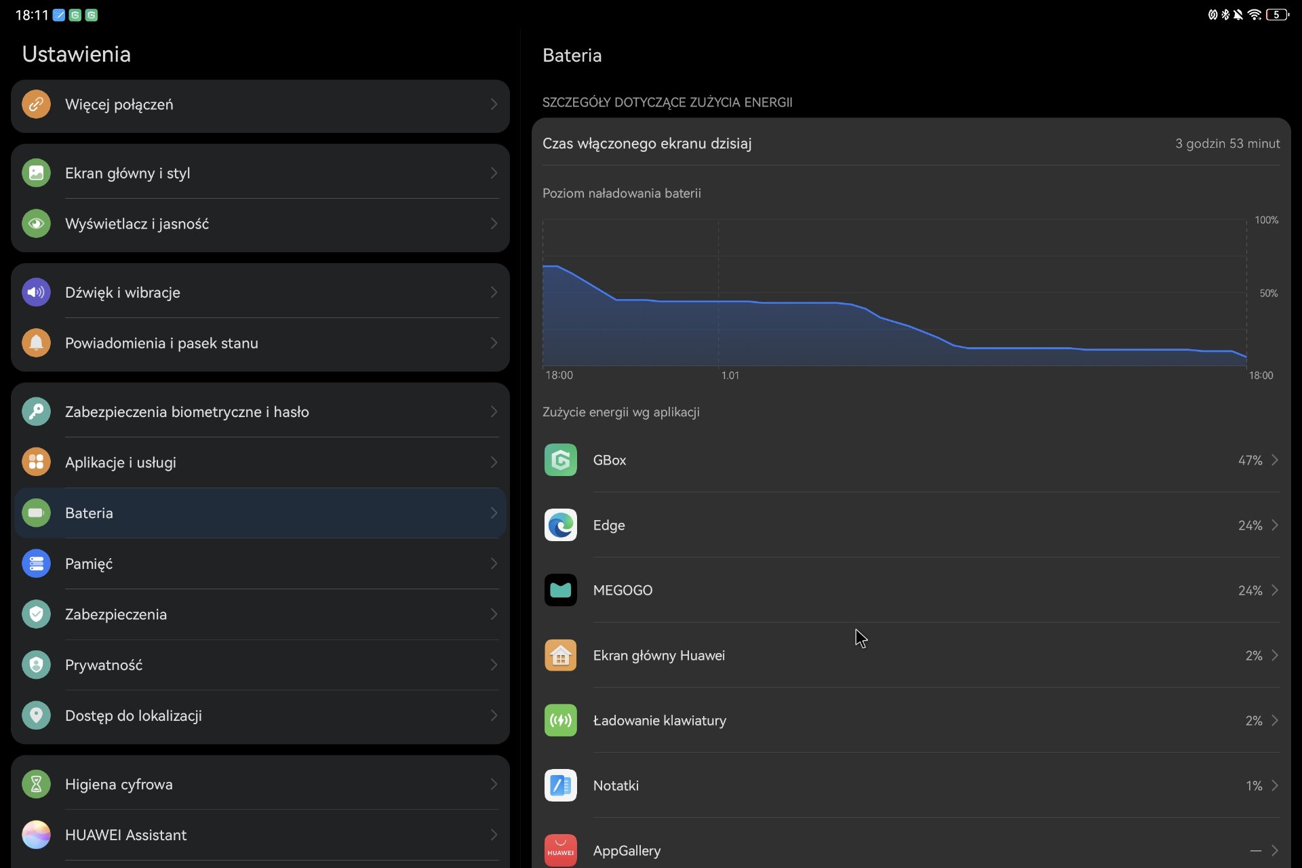Tap the battery level chart
Screen dimensions: 1302x868
(894, 293)
